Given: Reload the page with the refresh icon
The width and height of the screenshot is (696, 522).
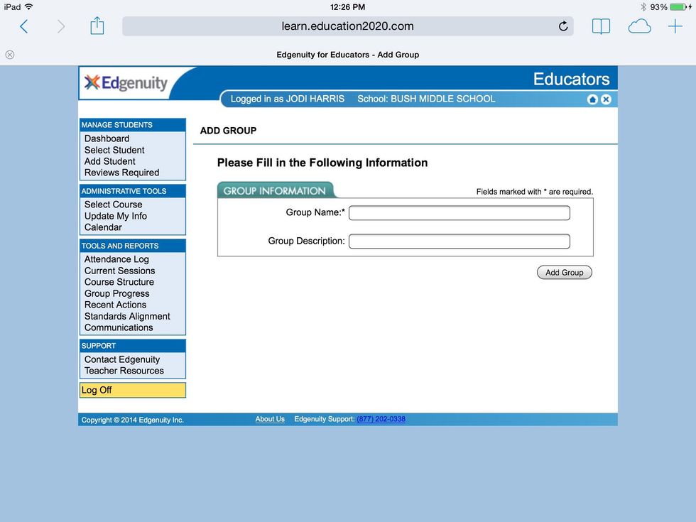Looking at the screenshot, I should 563,27.
